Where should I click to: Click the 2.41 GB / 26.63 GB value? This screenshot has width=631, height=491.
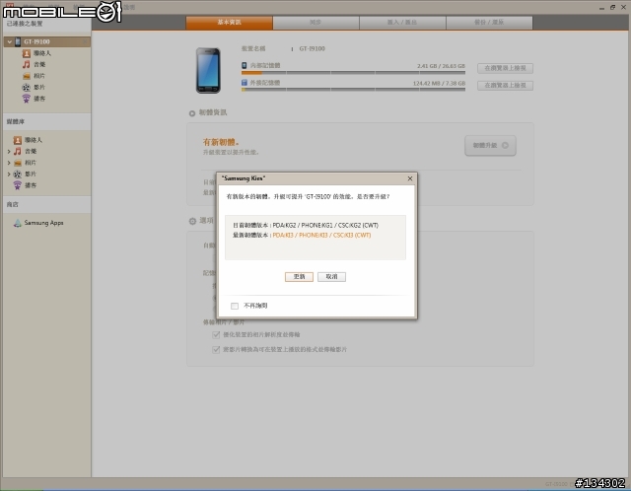[441, 66]
